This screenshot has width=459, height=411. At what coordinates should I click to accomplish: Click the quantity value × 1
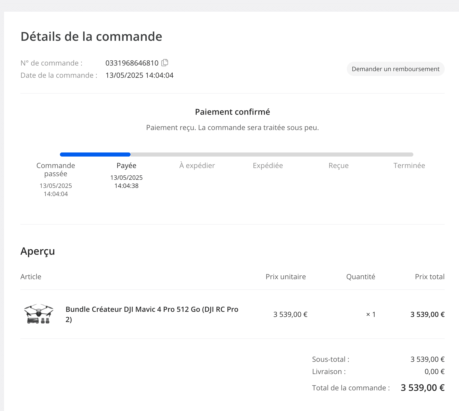click(x=371, y=314)
